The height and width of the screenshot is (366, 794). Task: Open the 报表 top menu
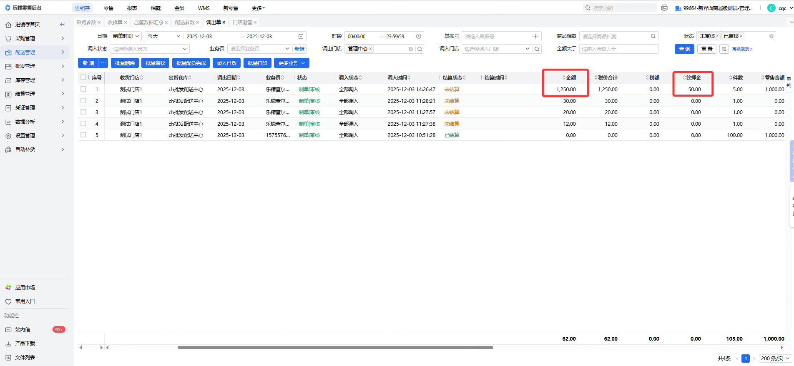132,8
